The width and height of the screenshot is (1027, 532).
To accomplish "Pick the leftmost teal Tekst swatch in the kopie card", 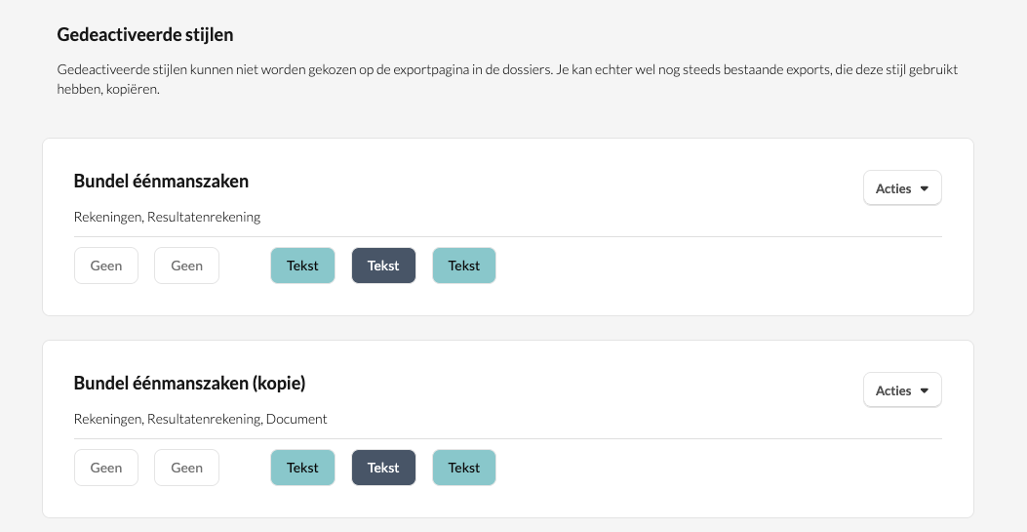I will pos(302,468).
